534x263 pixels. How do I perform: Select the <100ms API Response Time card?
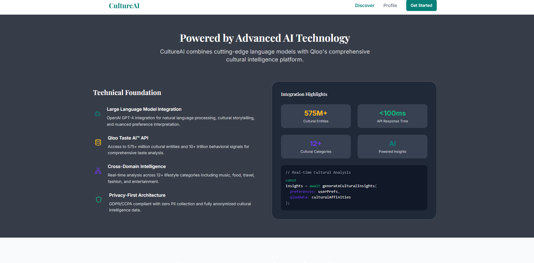pos(392,116)
